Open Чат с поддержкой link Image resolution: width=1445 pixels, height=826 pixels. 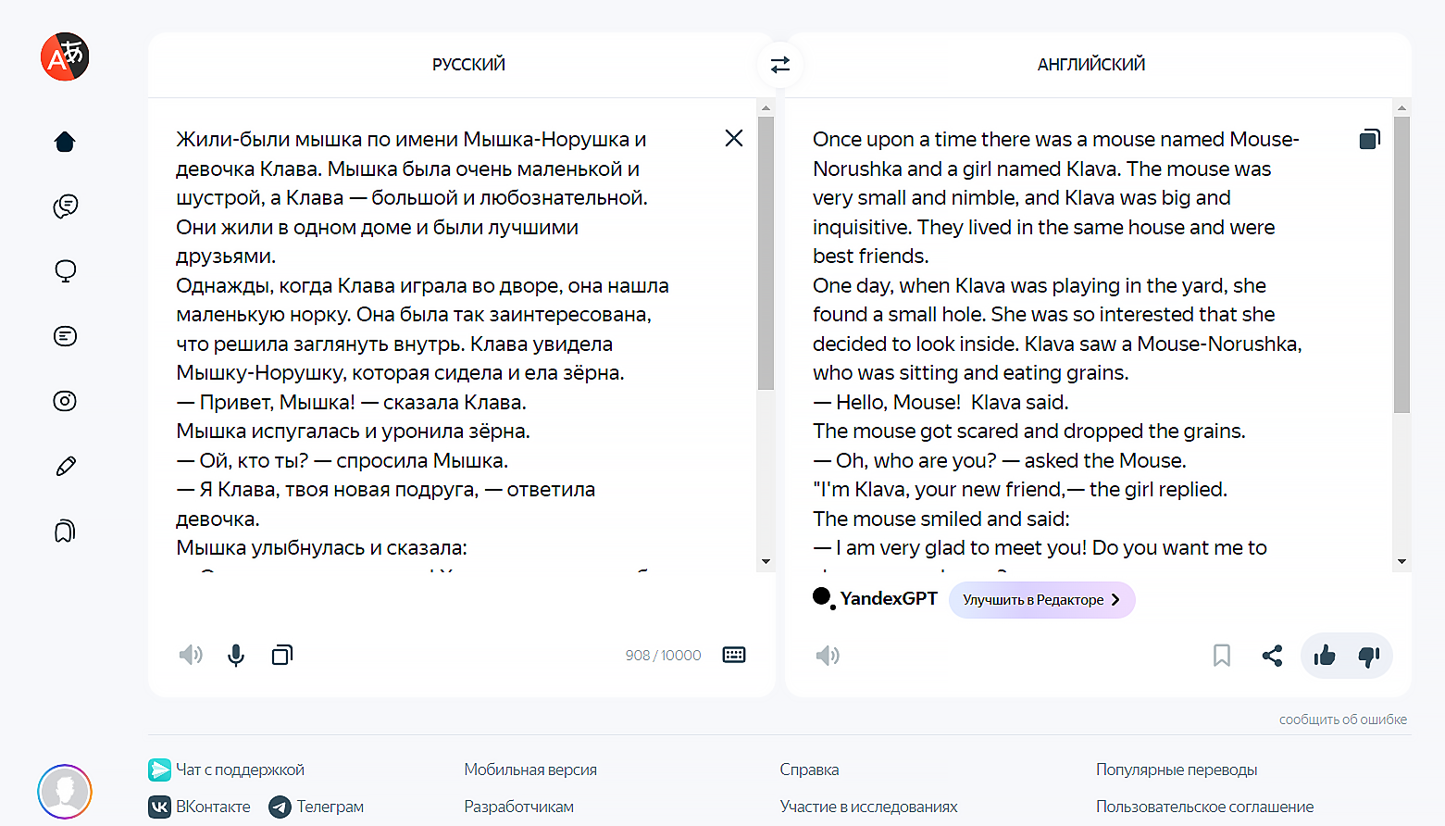226,770
